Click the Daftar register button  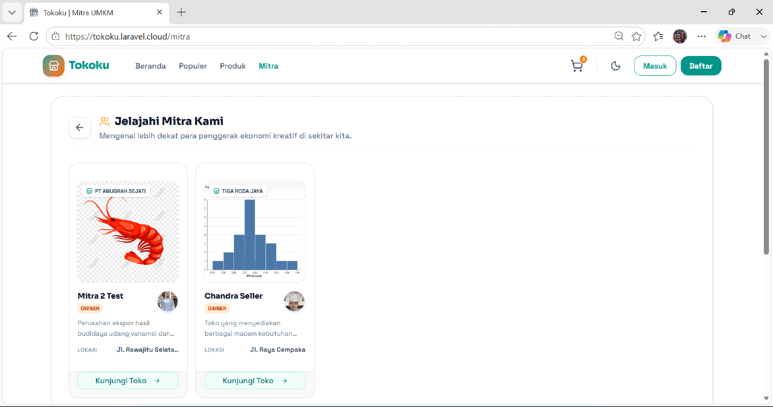click(x=701, y=66)
